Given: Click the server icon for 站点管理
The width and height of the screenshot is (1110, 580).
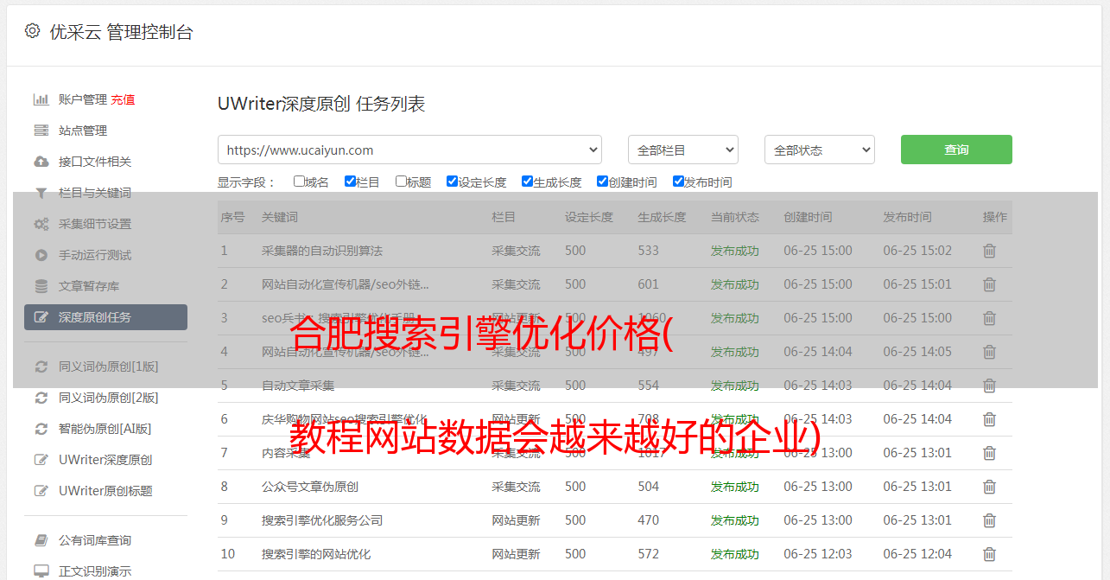Looking at the screenshot, I should pos(41,131).
